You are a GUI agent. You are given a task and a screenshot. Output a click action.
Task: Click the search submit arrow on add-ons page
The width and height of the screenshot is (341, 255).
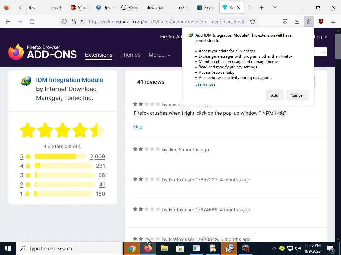pos(323,52)
